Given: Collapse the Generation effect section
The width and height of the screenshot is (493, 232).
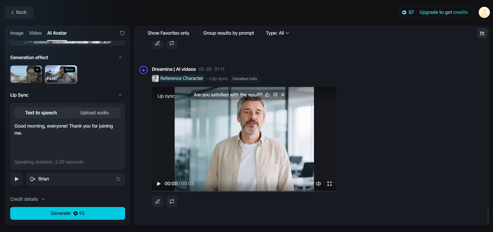Looking at the screenshot, I should pyautogui.click(x=120, y=57).
